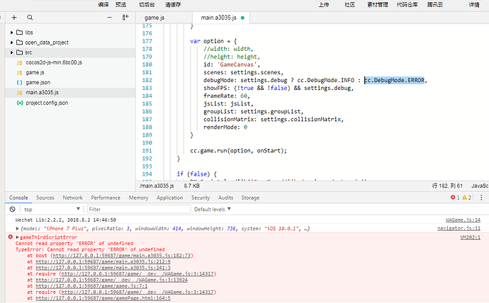489x303 pixels.
Task: Switch to the Audits tab
Action: tap(225, 198)
